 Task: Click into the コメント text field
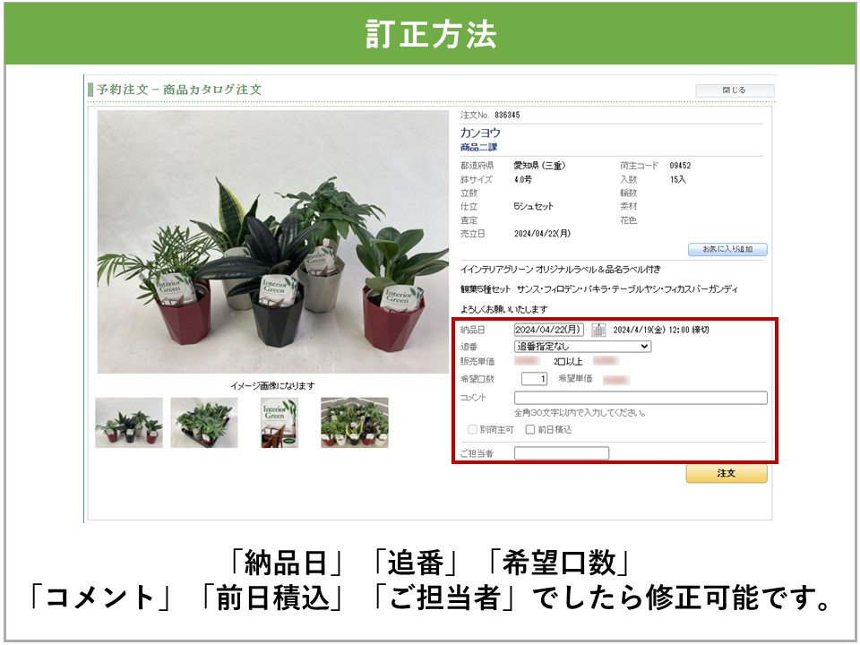tap(641, 398)
